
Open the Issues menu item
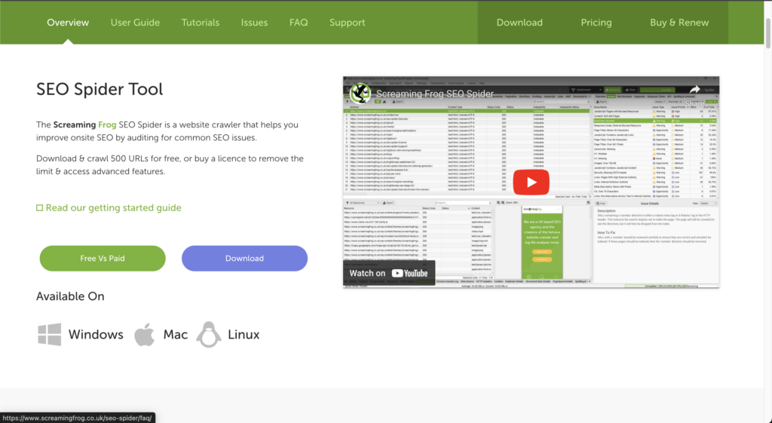click(x=254, y=23)
